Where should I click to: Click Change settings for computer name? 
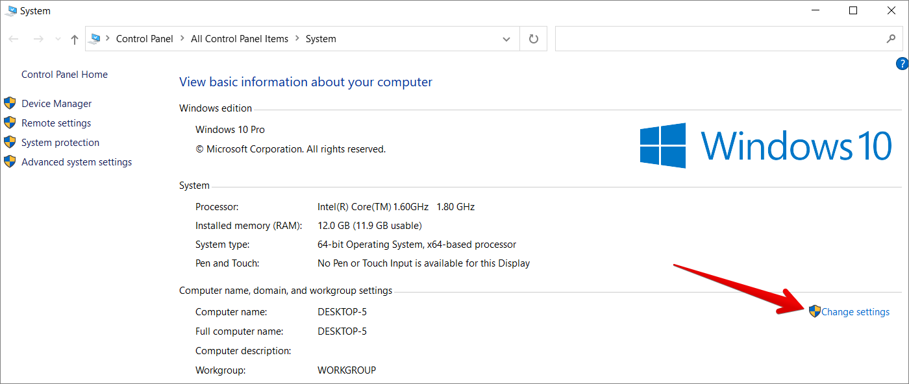(x=855, y=312)
